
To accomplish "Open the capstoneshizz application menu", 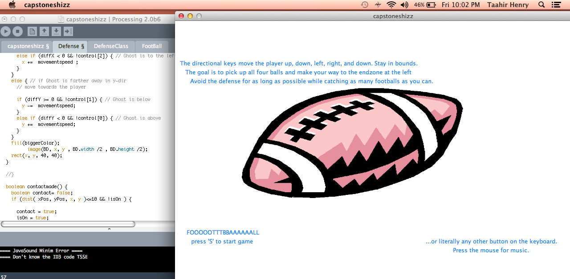I will 47,5.
